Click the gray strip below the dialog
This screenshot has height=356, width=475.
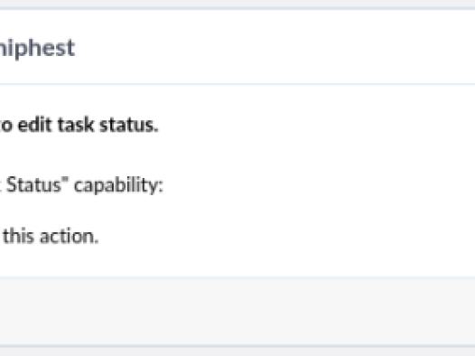tap(237, 351)
